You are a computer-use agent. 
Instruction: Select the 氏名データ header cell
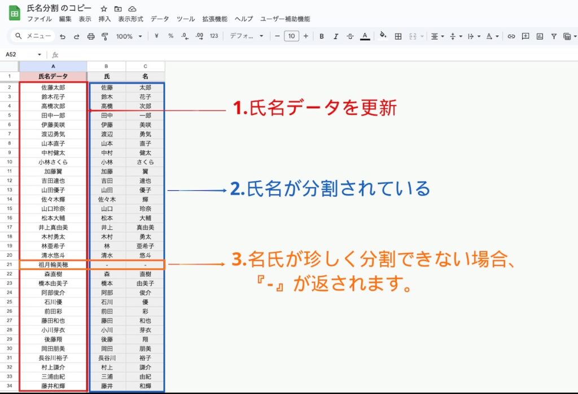pos(53,76)
